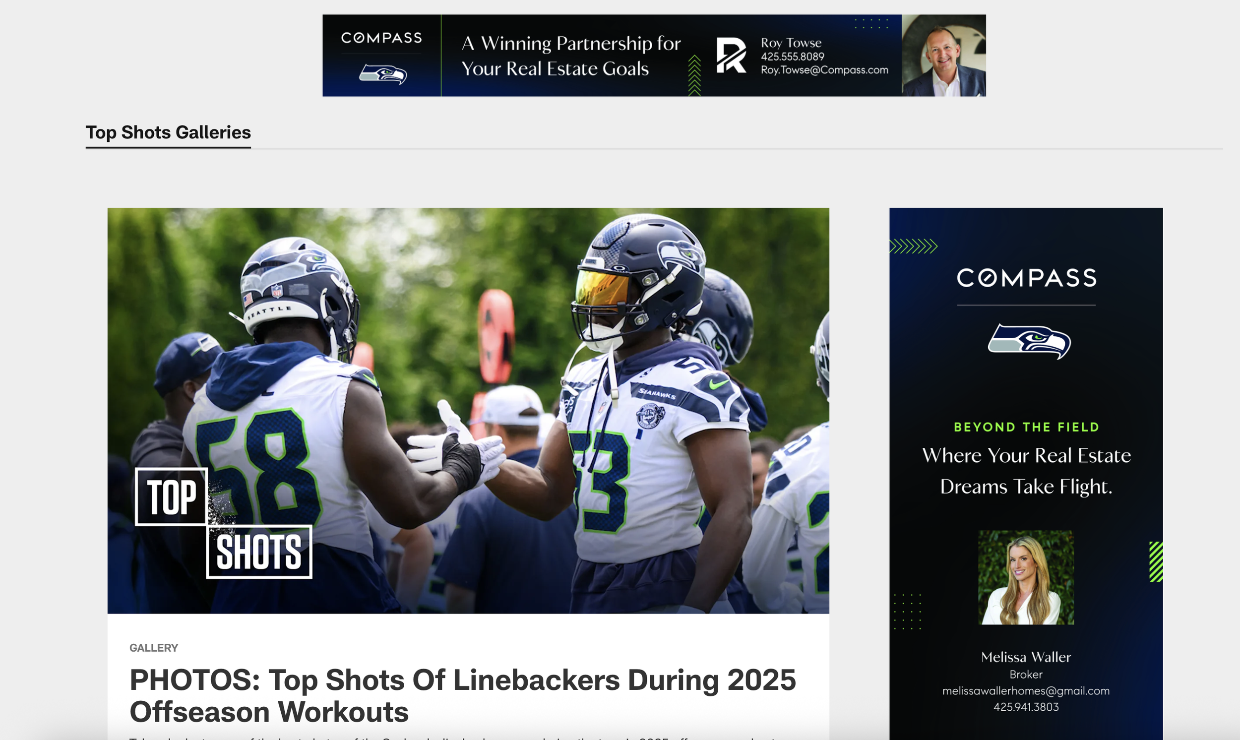This screenshot has height=740, width=1240.
Task: Click Roy.Towse@Compass.com email in banner
Action: (824, 70)
